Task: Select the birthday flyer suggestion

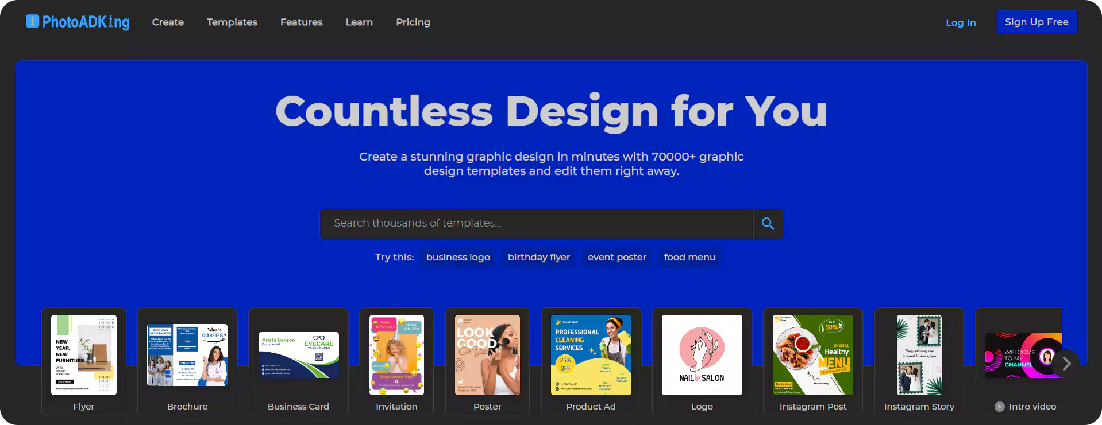Action: click(539, 257)
